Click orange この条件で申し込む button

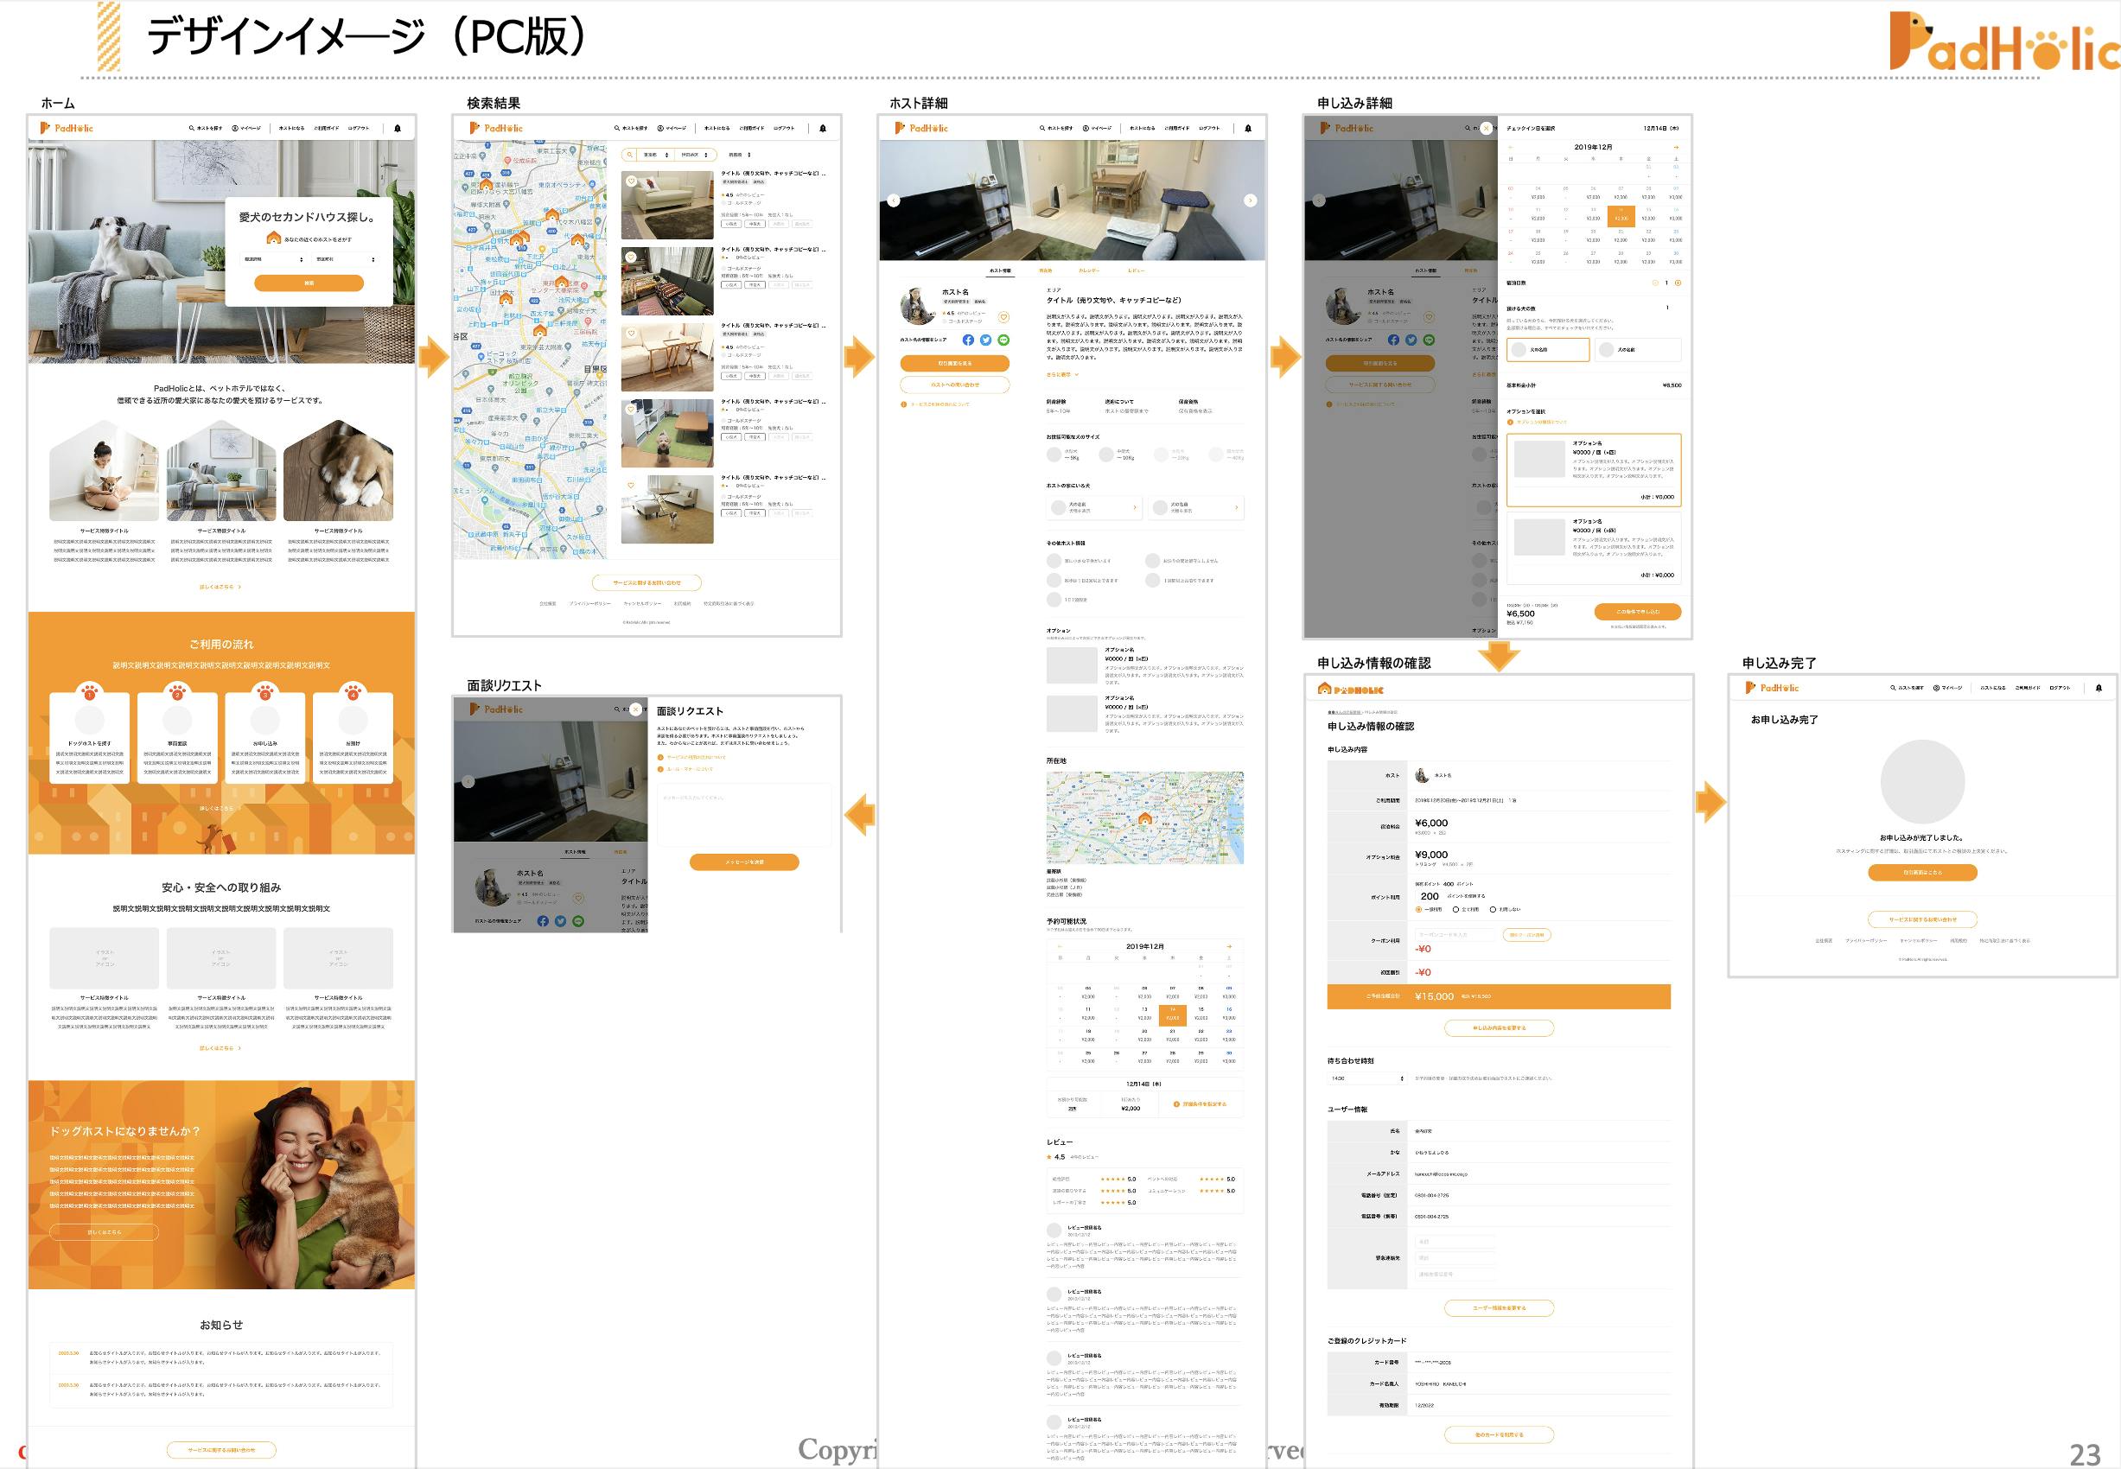click(x=1638, y=611)
